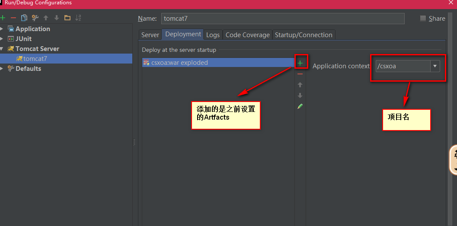Select tomcat7 configuration in tree

click(66, 58)
